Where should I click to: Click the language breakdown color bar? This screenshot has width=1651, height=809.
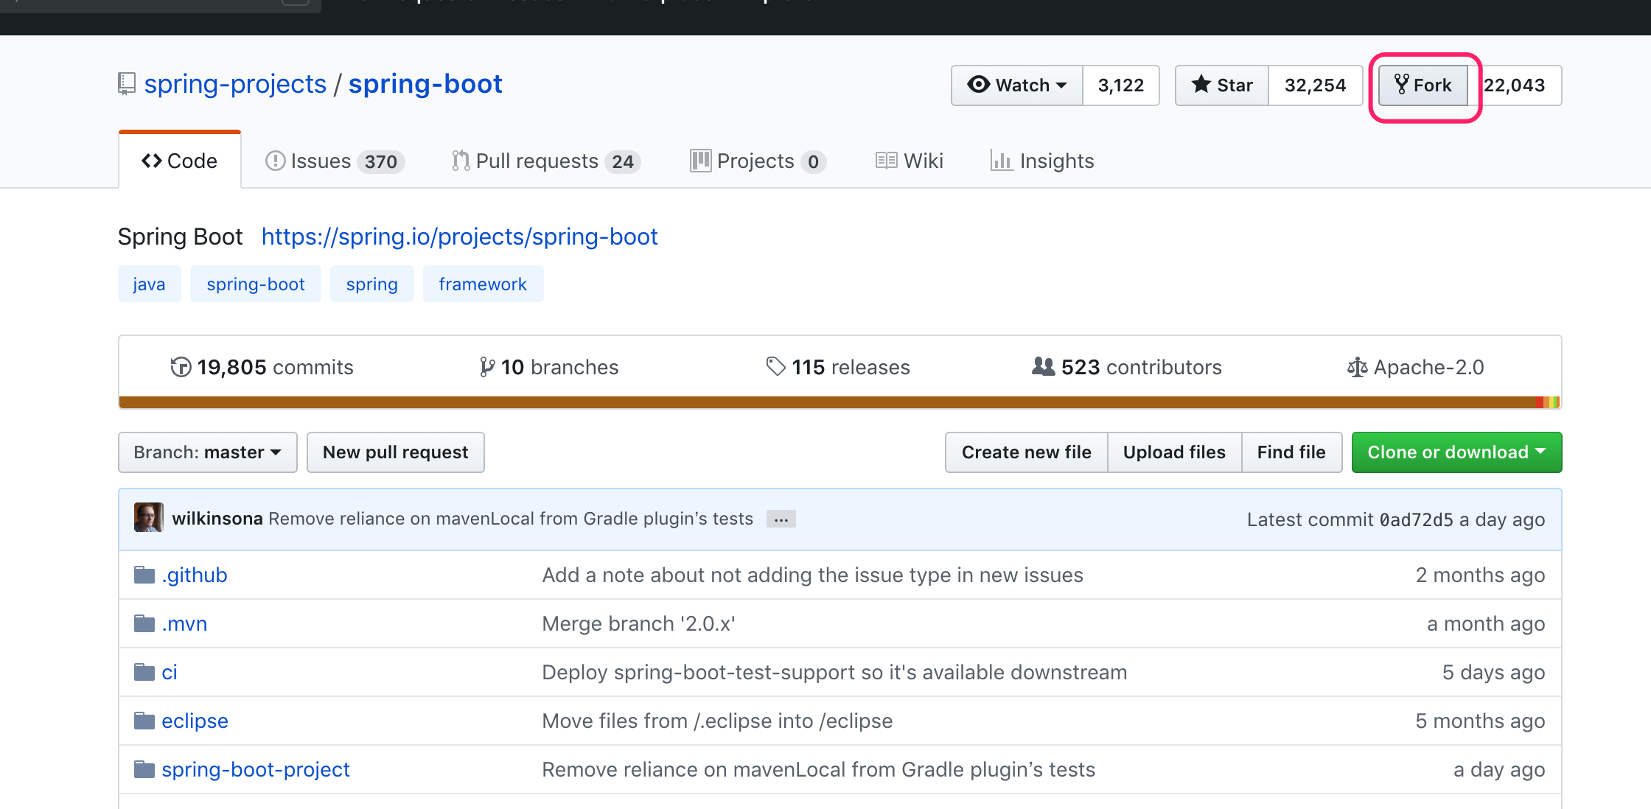pyautogui.click(x=840, y=402)
